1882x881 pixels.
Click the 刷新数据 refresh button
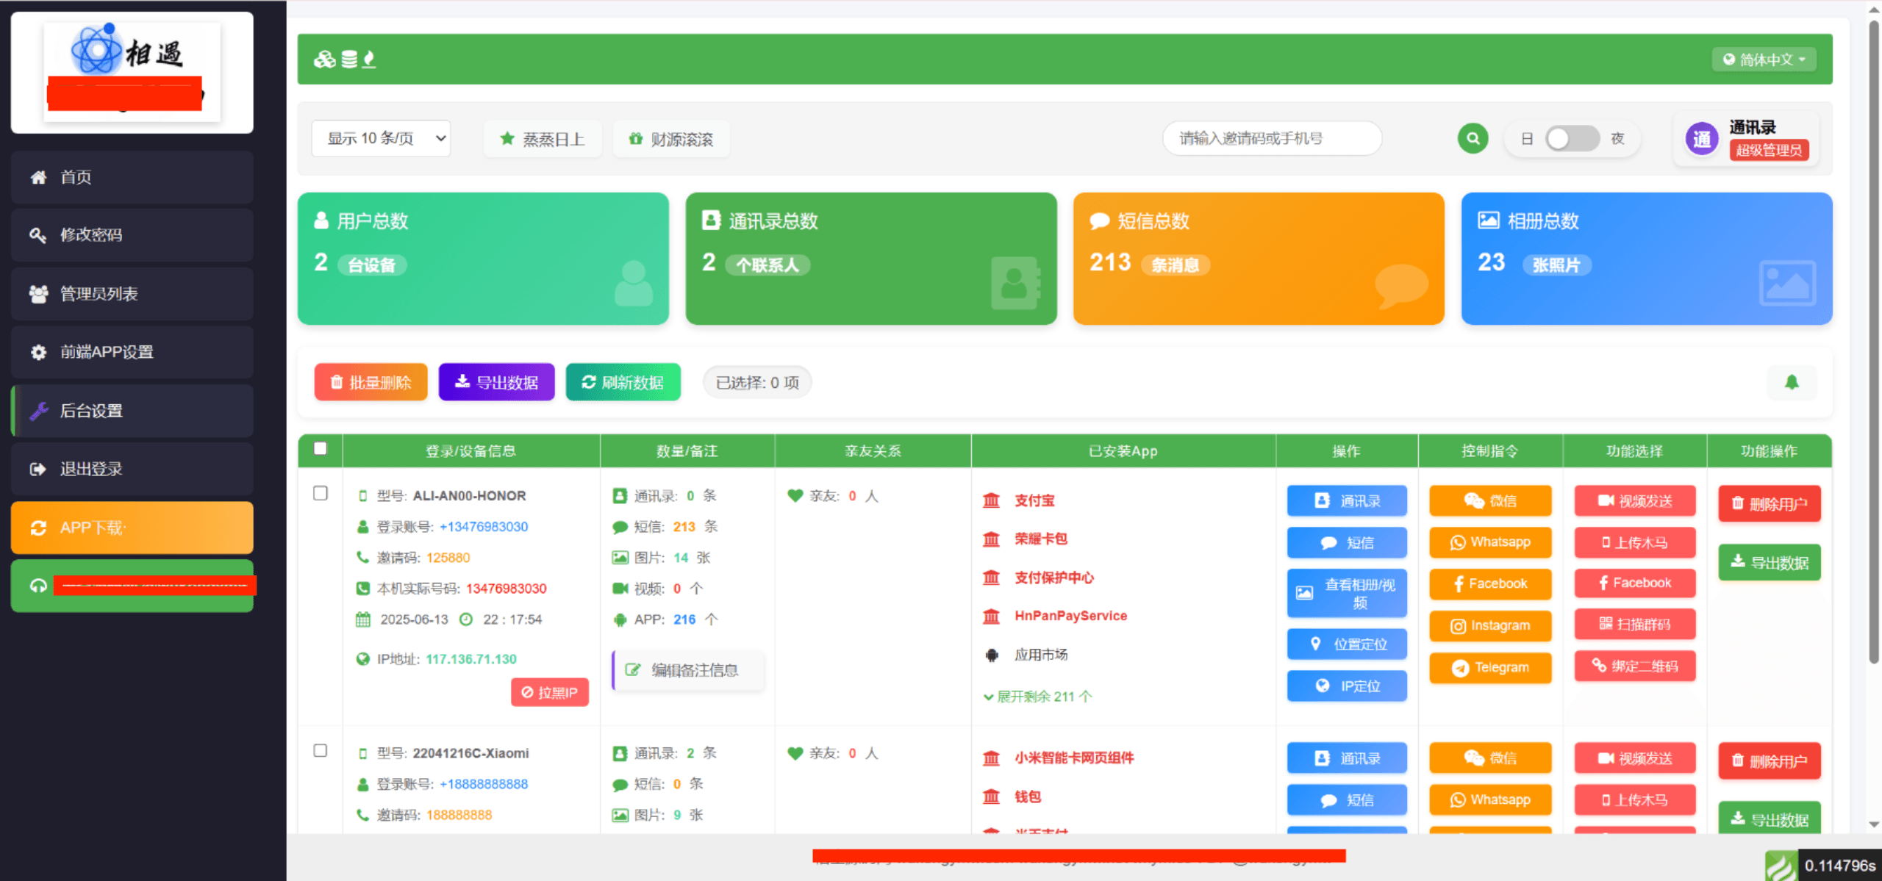coord(623,382)
